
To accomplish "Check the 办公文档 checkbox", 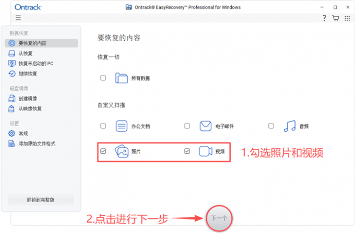I will click(103, 126).
